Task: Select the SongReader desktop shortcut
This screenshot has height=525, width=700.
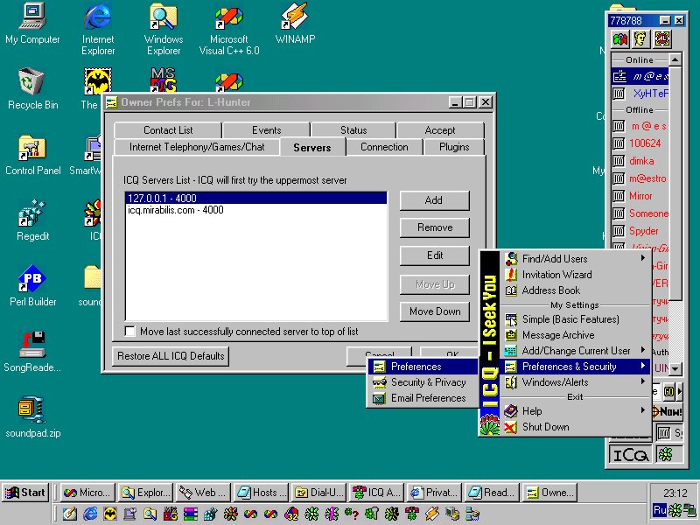Action: tap(32, 352)
